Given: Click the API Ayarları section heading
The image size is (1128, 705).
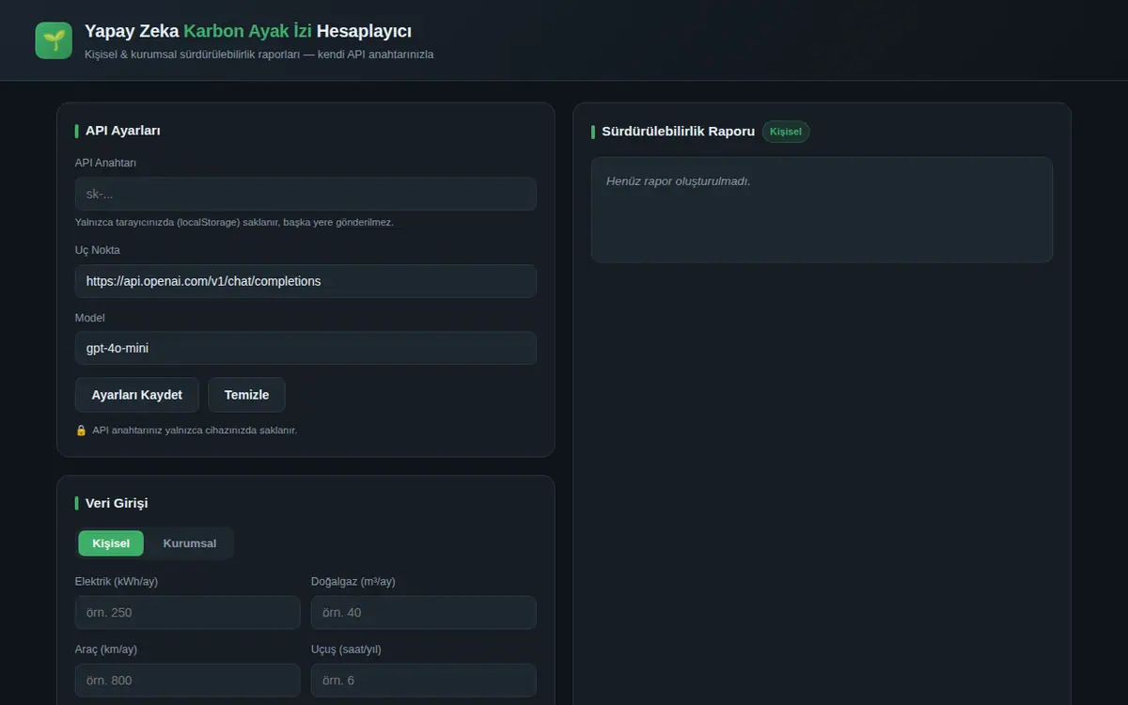Looking at the screenshot, I should 122,131.
